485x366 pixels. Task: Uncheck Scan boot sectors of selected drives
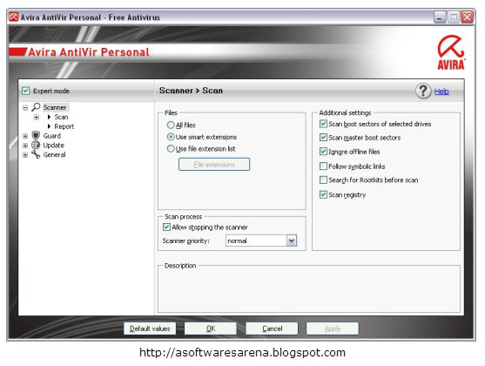coord(323,124)
